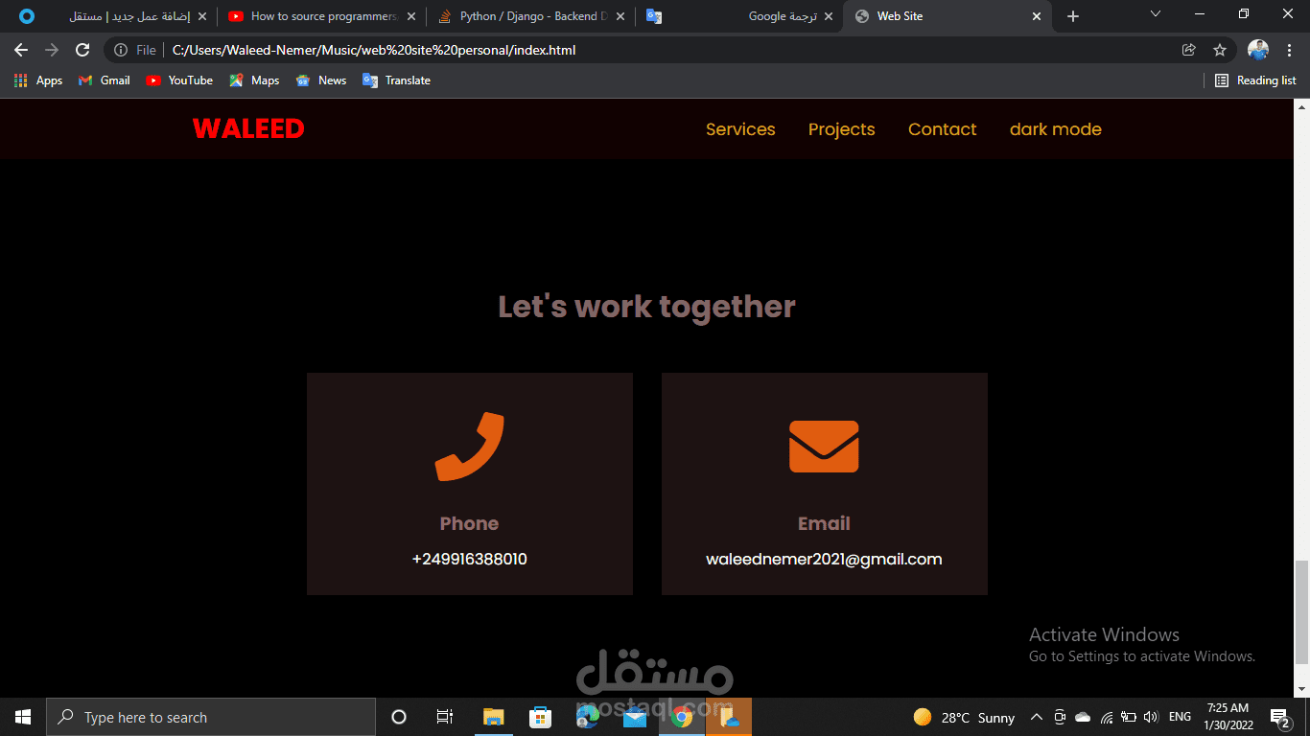Viewport: 1310px width, 736px height.
Task: Show hidden system tray icons
Action: click(x=1037, y=717)
